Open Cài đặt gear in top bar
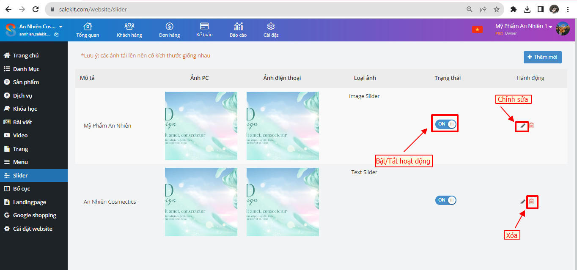577x270 pixels. pyautogui.click(x=271, y=30)
